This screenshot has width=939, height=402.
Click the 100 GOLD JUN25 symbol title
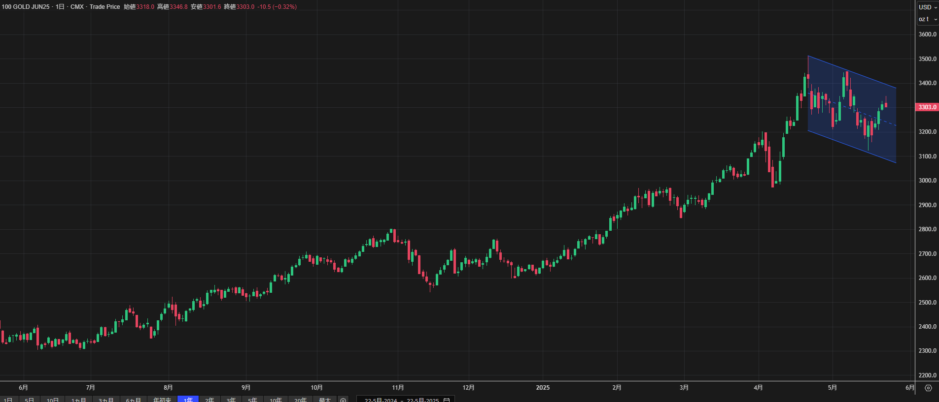click(26, 7)
